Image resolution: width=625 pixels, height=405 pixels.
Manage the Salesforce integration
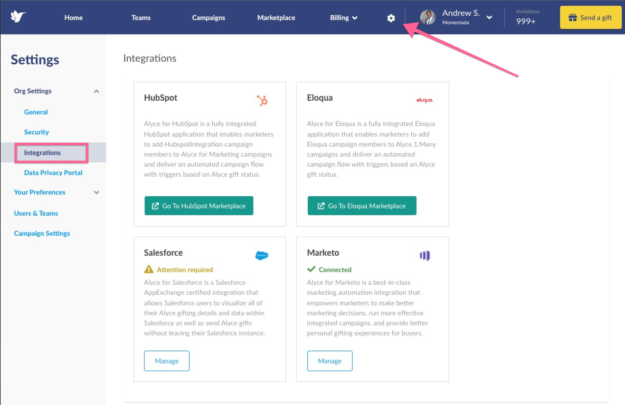(167, 361)
